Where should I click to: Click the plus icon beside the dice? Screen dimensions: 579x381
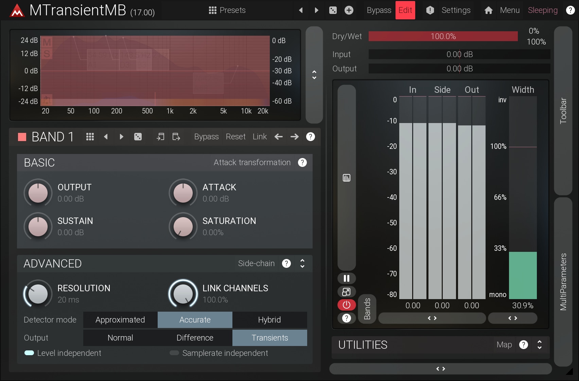click(349, 10)
